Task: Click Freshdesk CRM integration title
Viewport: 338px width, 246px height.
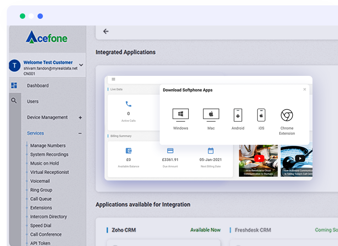Action: (x=253, y=230)
